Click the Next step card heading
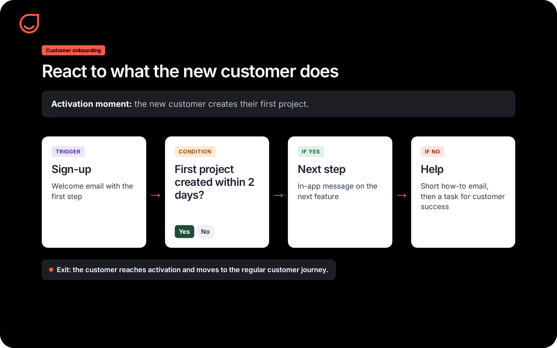The width and height of the screenshot is (557, 348). point(322,169)
